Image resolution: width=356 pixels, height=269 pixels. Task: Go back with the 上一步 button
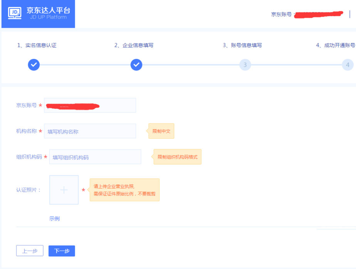point(30,251)
